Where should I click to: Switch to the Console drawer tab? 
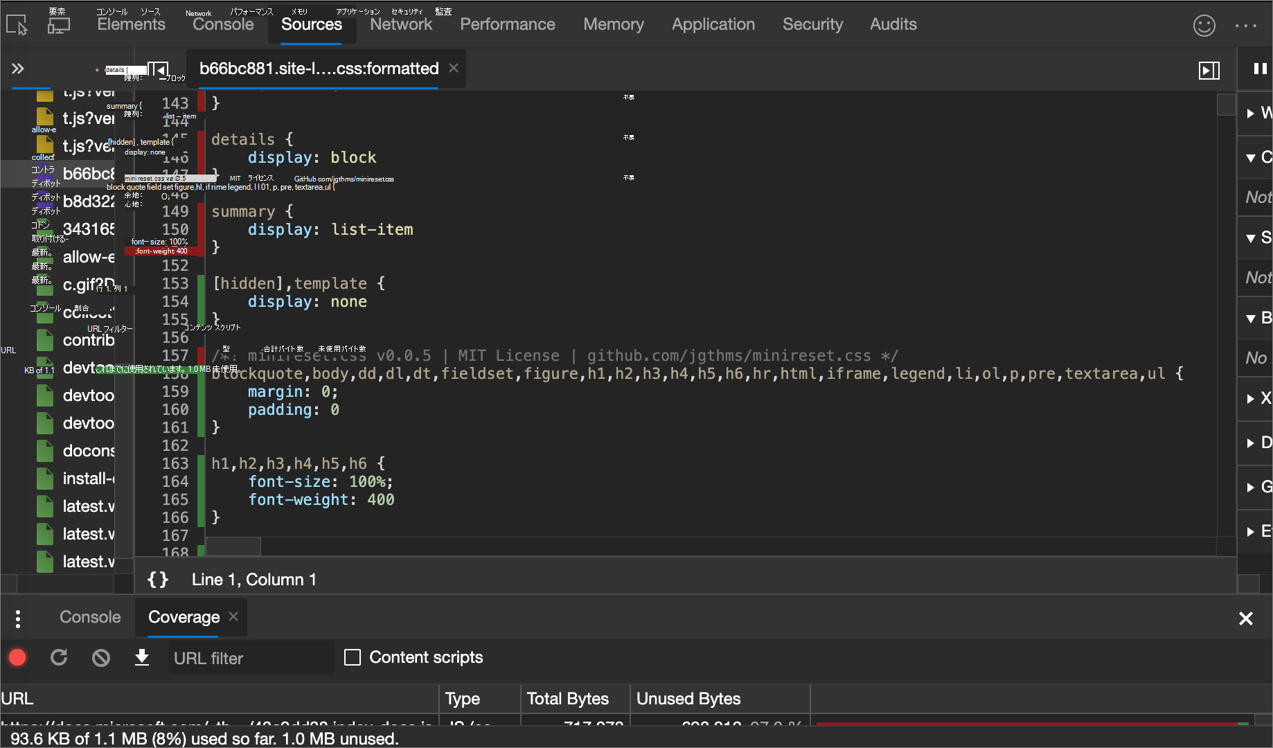pos(90,617)
